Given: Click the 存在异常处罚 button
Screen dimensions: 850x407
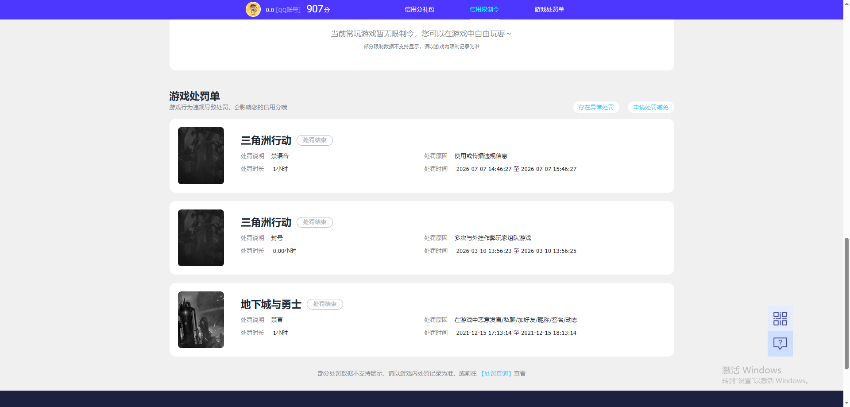Looking at the screenshot, I should point(596,107).
